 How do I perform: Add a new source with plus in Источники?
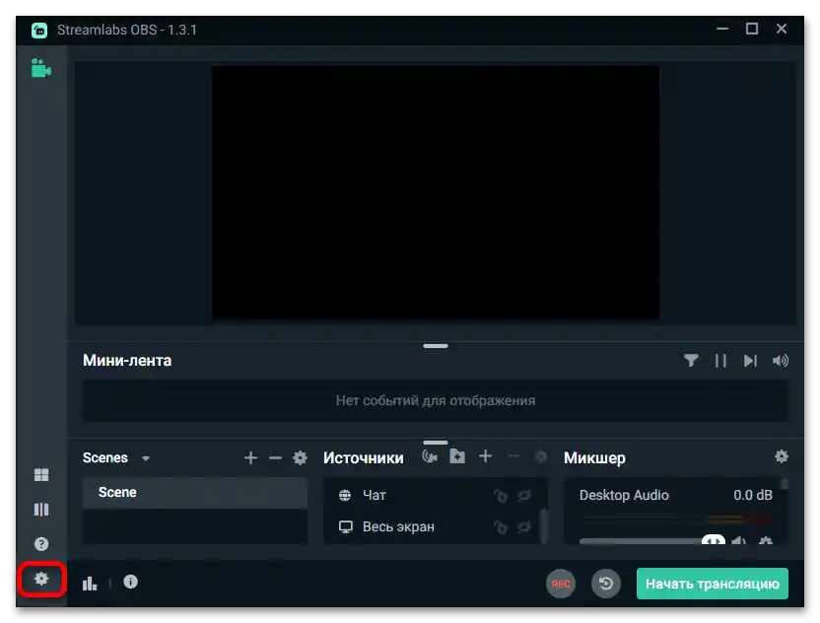(485, 456)
